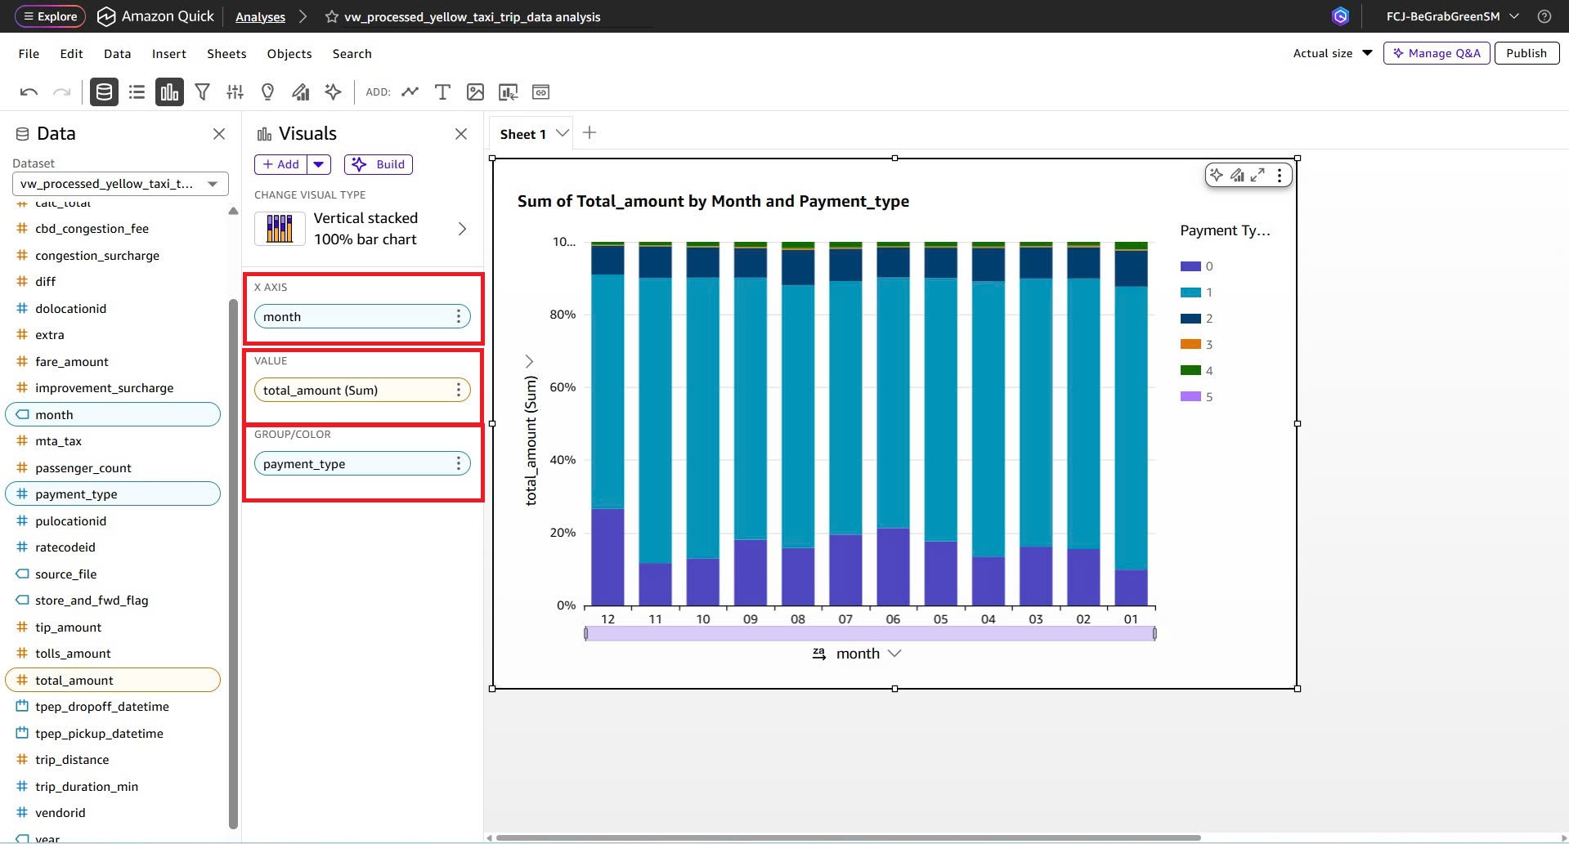
Task: Expand Vertical stacked bar chart type chevron
Action: click(x=462, y=229)
